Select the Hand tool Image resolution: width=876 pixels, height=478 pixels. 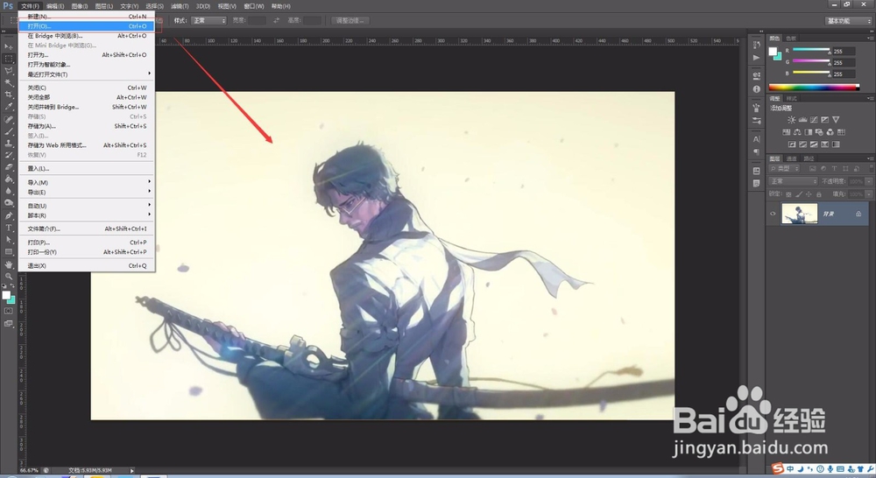pos(9,264)
